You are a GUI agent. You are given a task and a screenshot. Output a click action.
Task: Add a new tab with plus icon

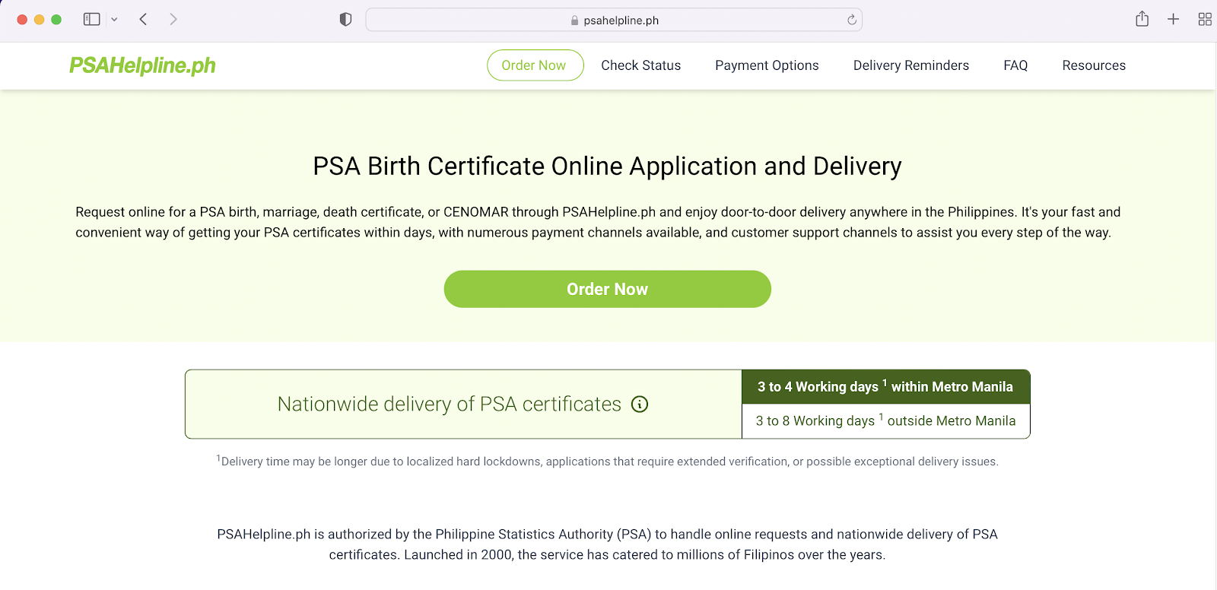point(1173,19)
